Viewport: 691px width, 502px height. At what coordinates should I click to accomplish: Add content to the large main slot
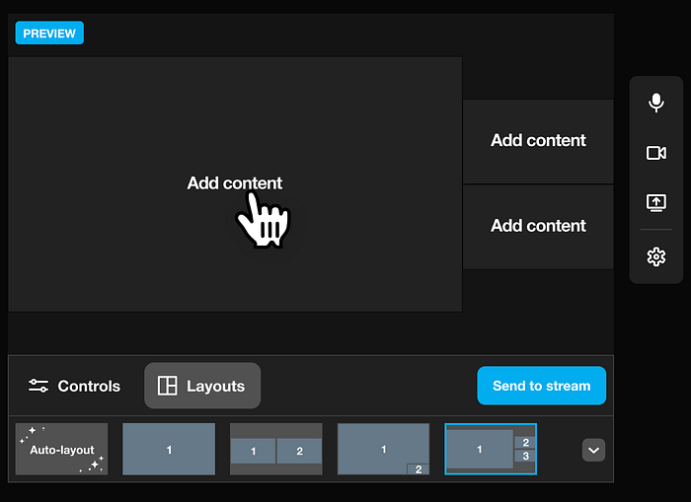coord(235,184)
